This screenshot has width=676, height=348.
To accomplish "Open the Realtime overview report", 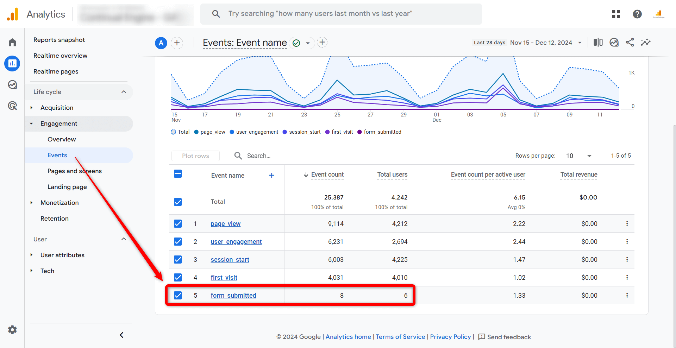I will [x=60, y=56].
